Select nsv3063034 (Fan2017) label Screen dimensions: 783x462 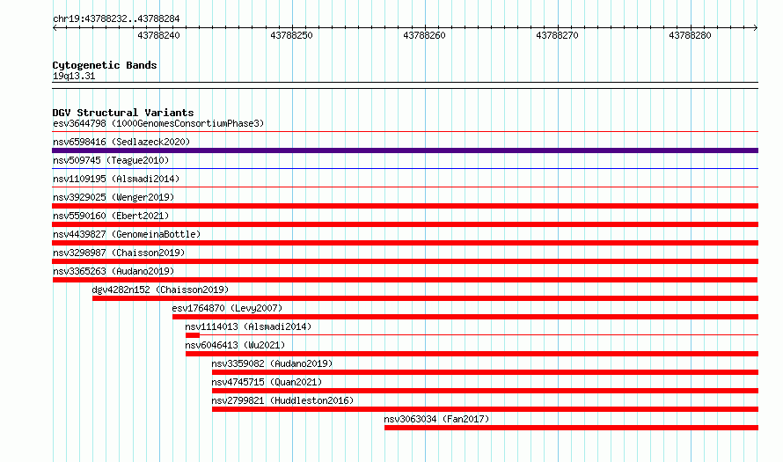pos(436,419)
